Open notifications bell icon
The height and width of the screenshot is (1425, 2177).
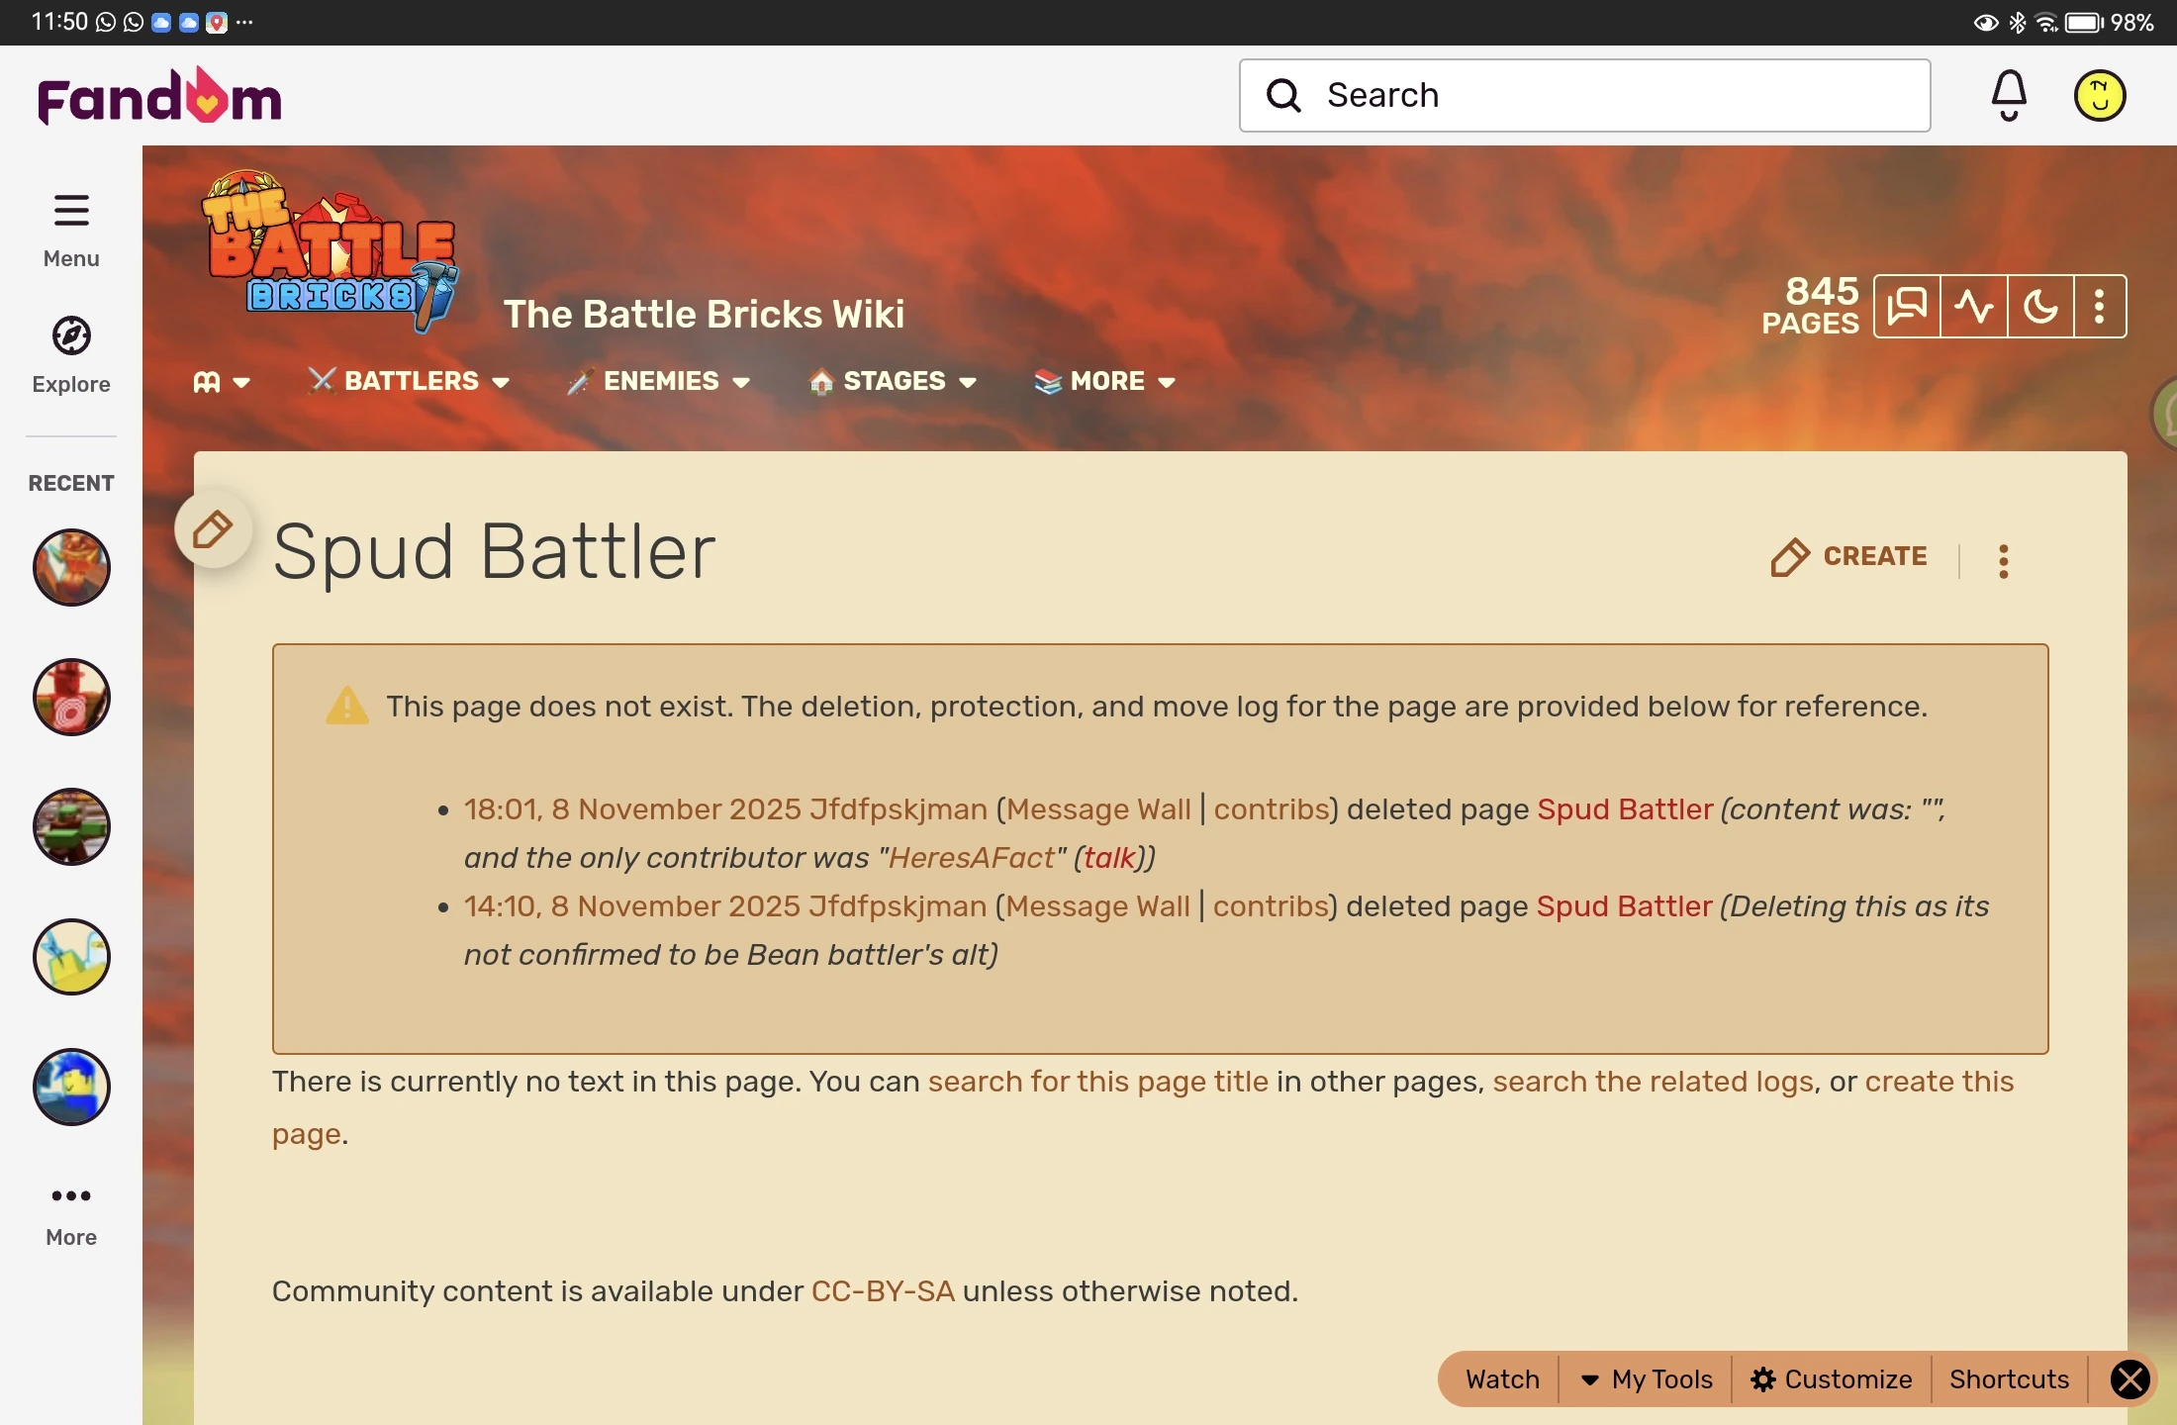pyautogui.click(x=2008, y=96)
